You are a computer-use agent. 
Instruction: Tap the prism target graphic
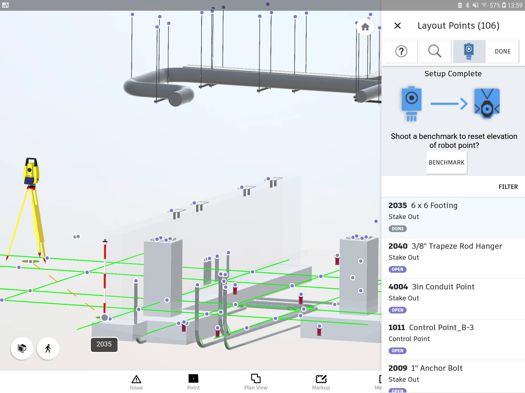pos(487,104)
